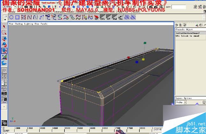The width and height of the screenshot is (206, 134).
Task: Toggle the Hull display shelf button
Action: point(114,18)
